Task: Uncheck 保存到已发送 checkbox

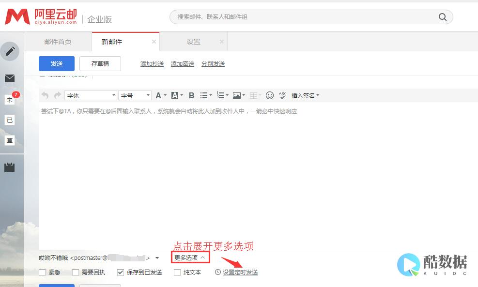Action: pos(121,272)
